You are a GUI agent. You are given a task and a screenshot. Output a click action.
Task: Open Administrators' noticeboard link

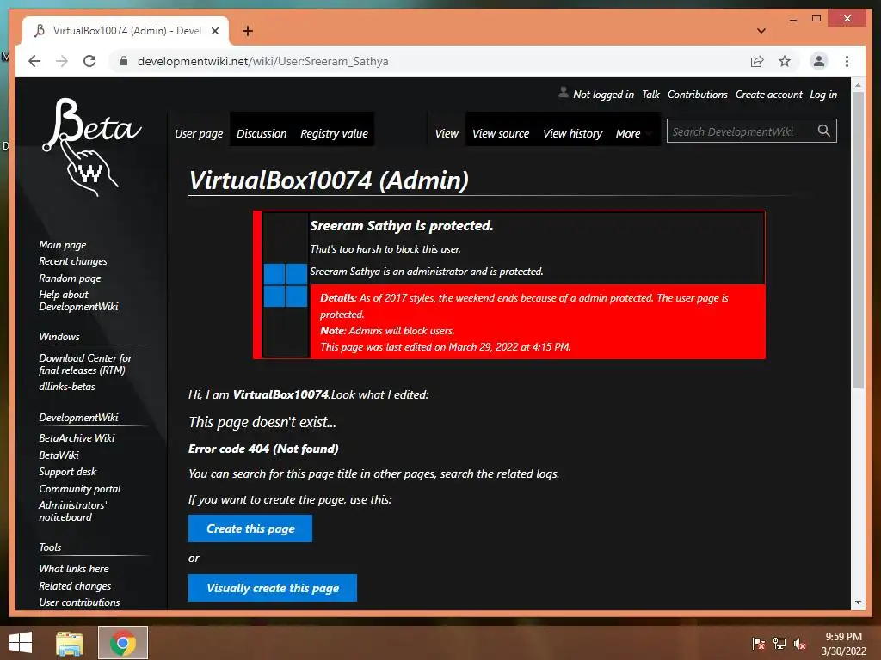(72, 510)
